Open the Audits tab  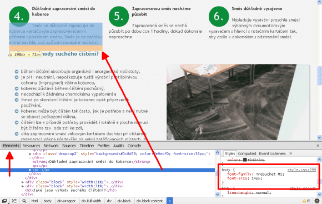tap(119, 146)
